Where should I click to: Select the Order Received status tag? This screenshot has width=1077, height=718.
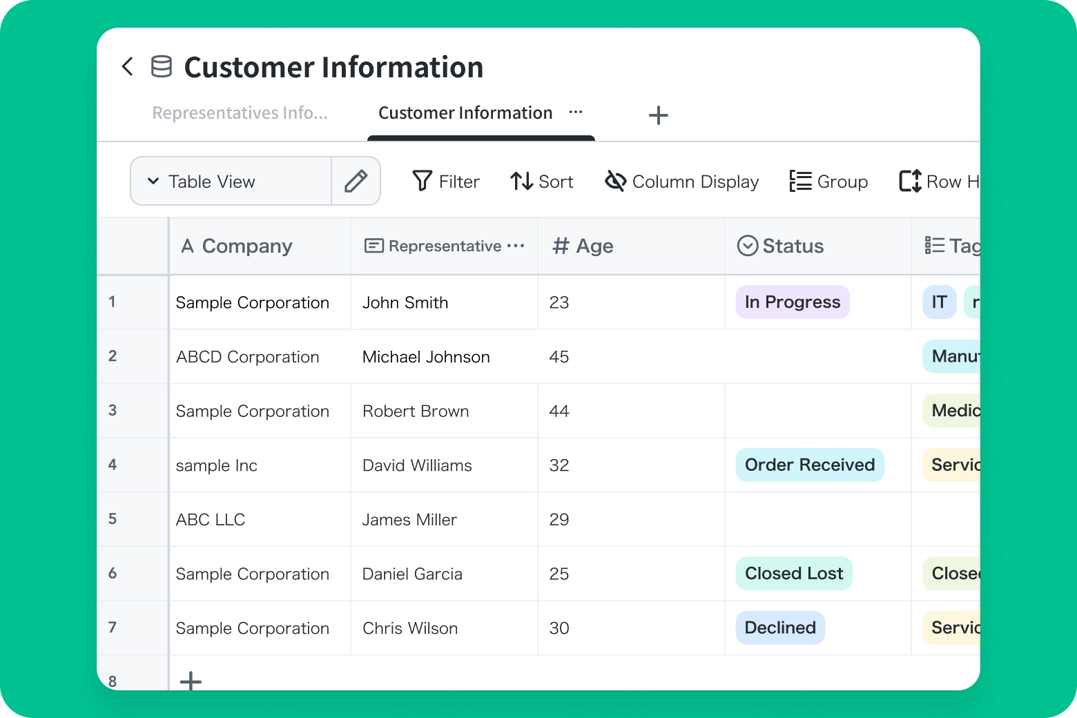pos(809,465)
